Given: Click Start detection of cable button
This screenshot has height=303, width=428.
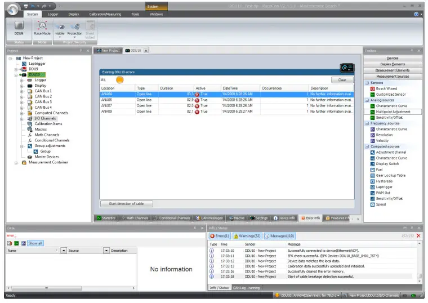Looking at the screenshot, I should [x=127, y=204].
